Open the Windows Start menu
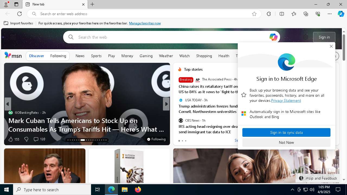This screenshot has width=347, height=195. click(7, 190)
